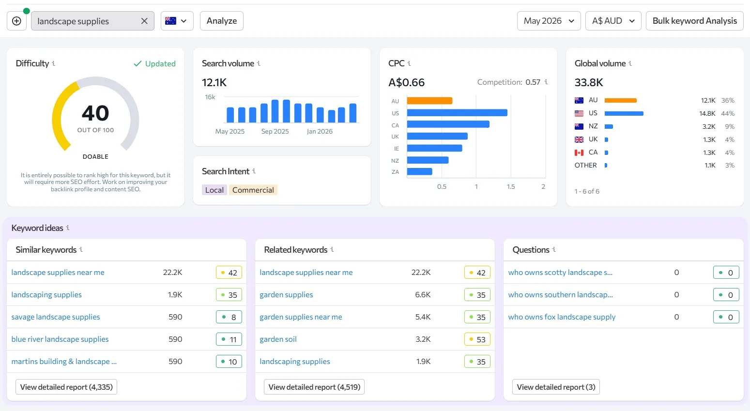Open the A$ AUD currency dropdown
Screen dimensions: 750x411
coord(613,21)
